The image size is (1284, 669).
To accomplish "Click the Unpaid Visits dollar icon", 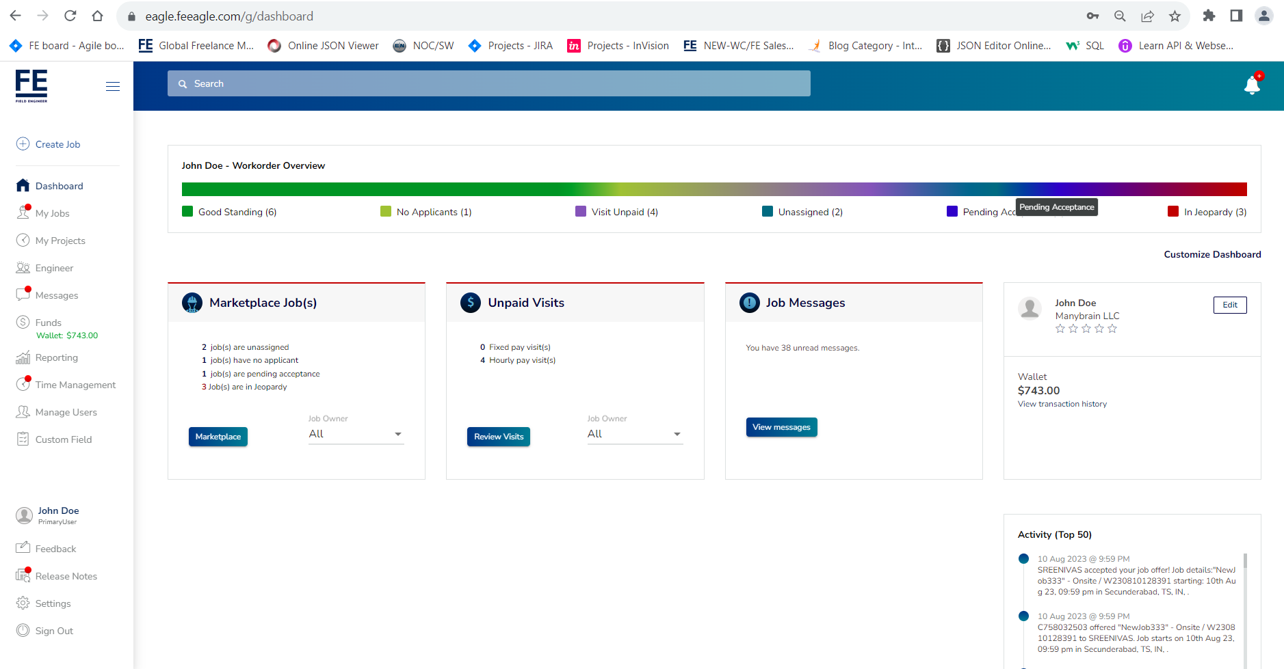I will click(471, 303).
